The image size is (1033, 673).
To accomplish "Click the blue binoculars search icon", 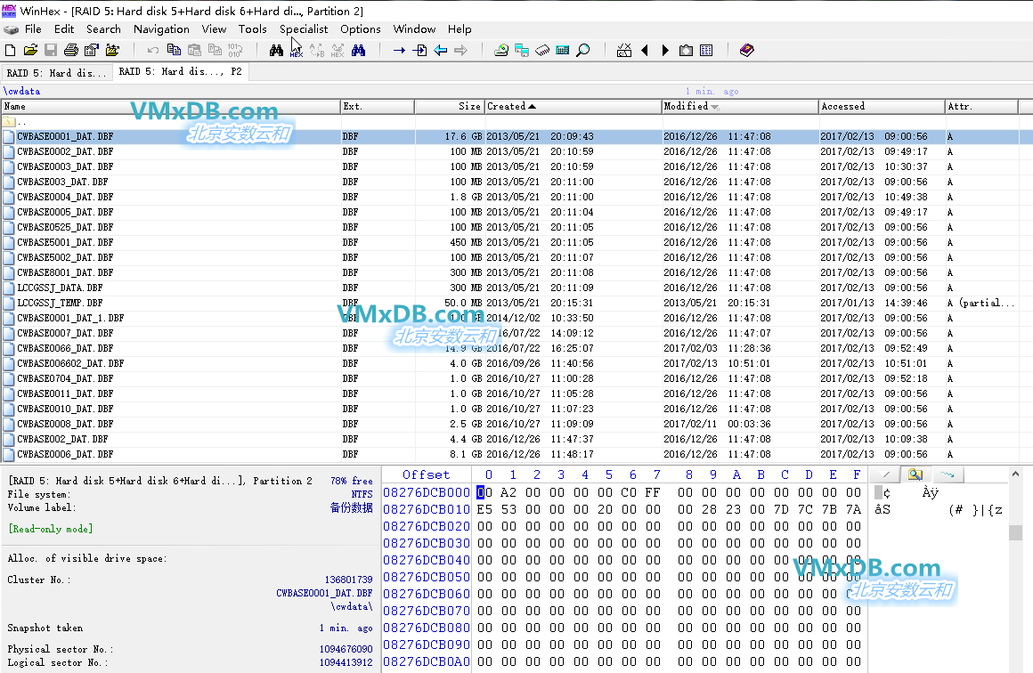I will click(x=358, y=50).
